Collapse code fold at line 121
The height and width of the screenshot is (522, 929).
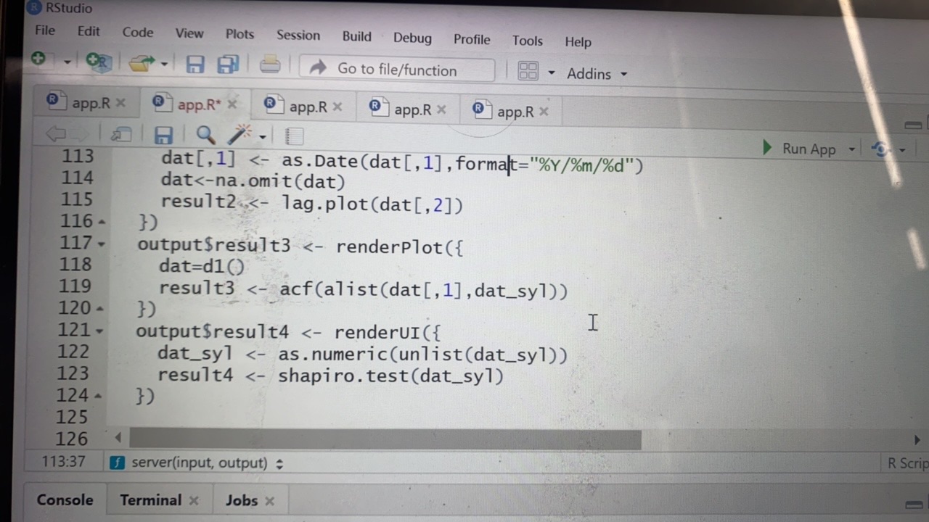tap(100, 331)
